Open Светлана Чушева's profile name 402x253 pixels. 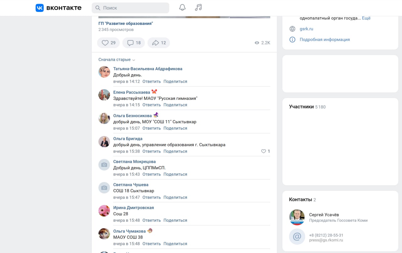coord(131,184)
